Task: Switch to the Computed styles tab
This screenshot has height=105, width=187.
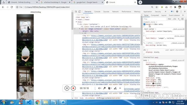Action: (x=155, y=15)
